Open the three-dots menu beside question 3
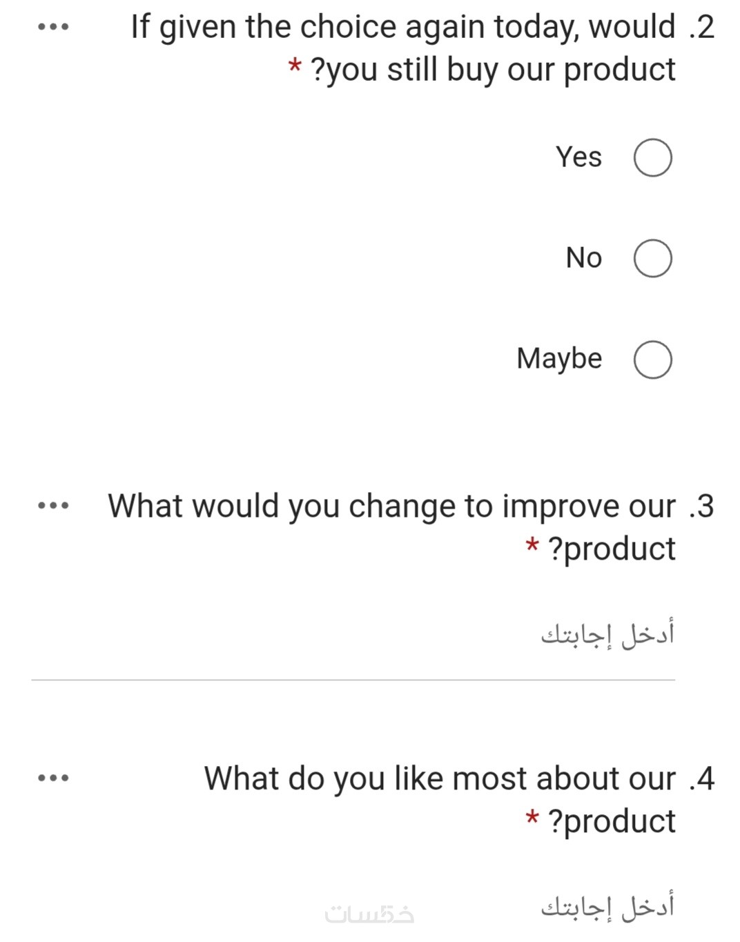This screenshot has width=740, height=942. [53, 506]
